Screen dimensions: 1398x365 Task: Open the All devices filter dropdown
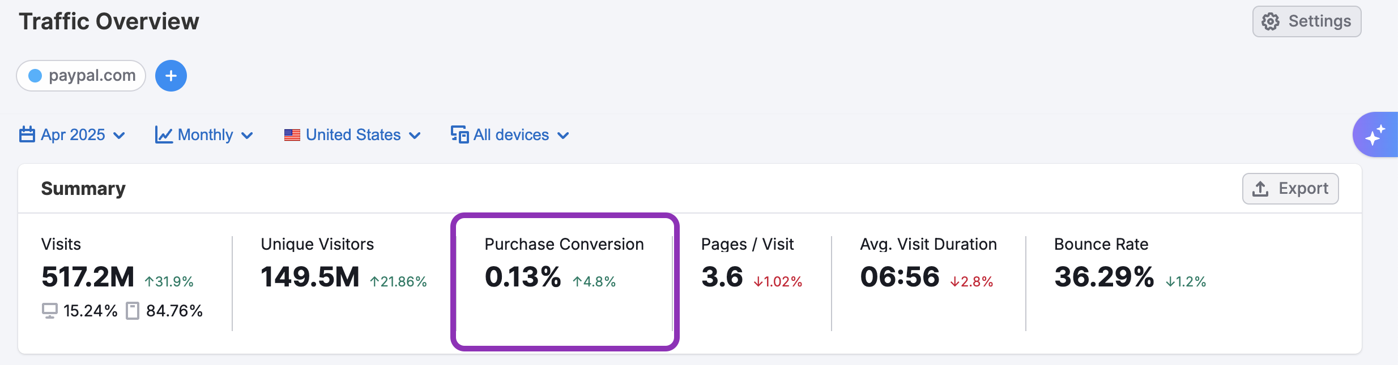coord(563,136)
